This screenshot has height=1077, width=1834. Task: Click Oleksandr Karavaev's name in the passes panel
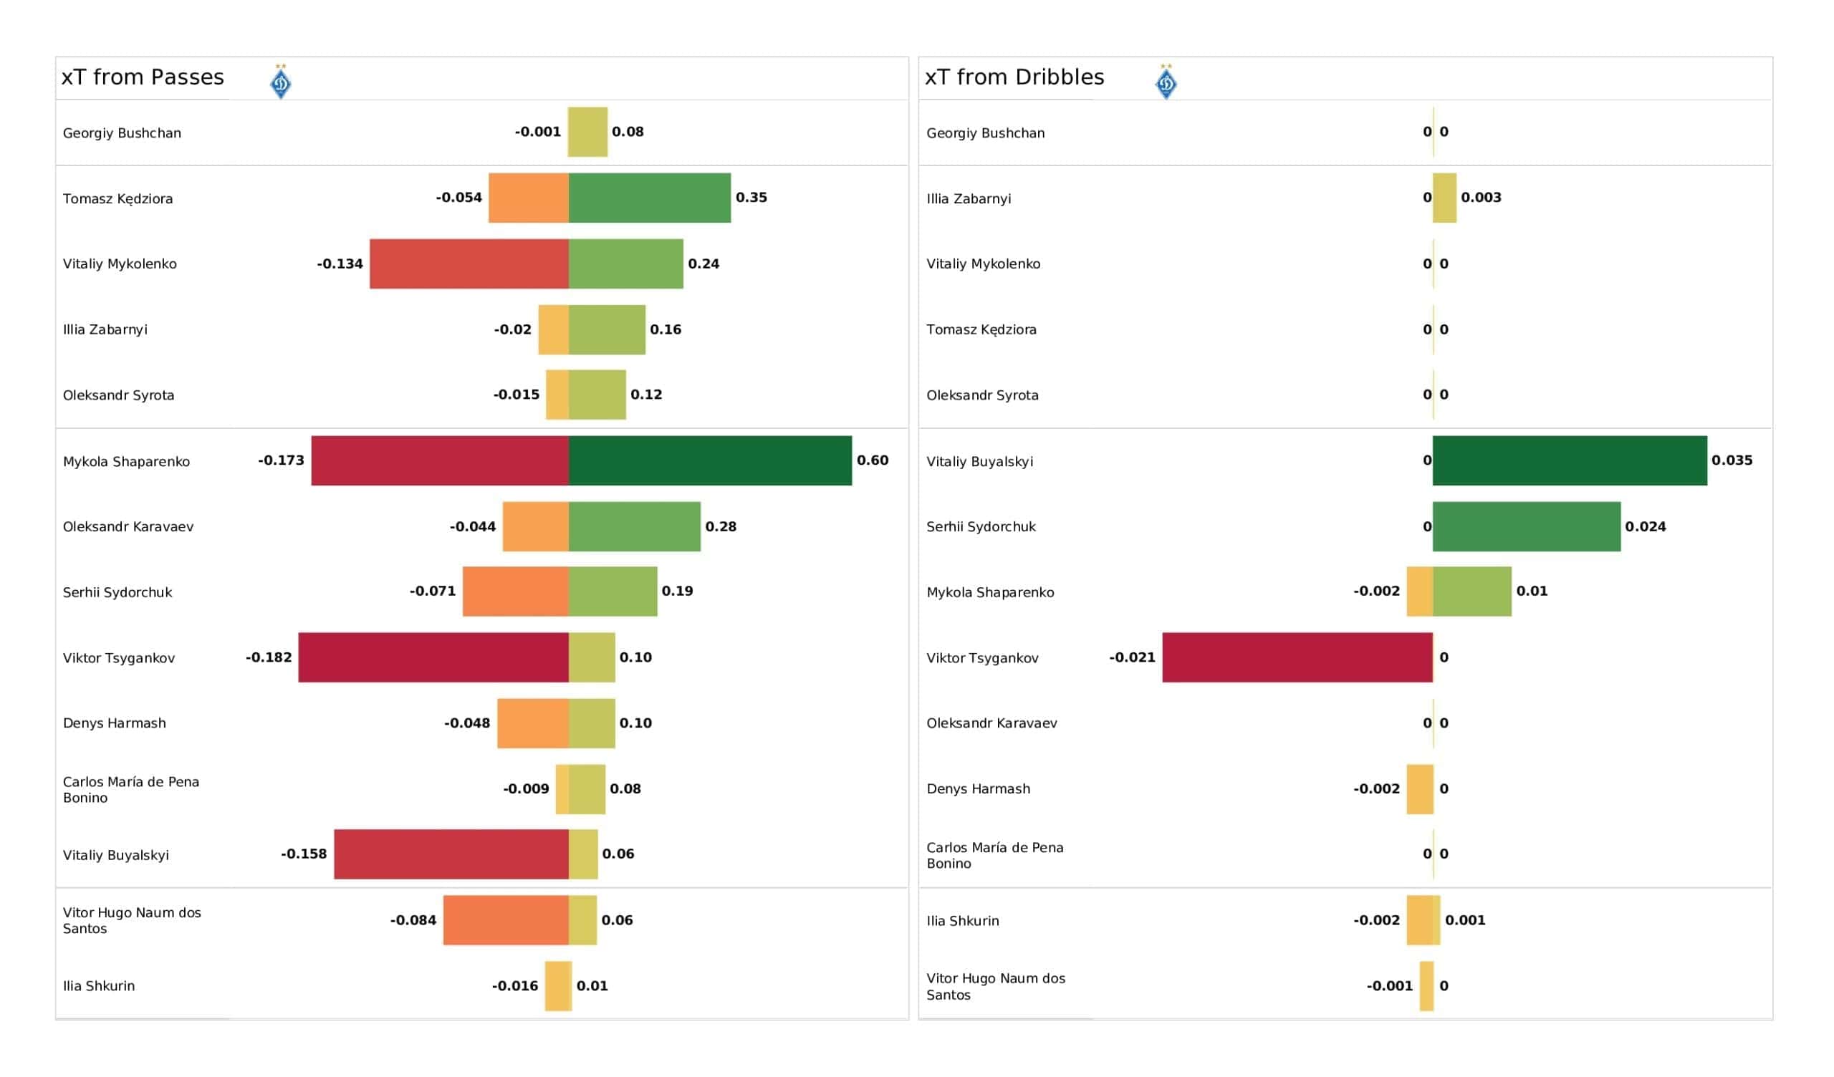pos(128,527)
